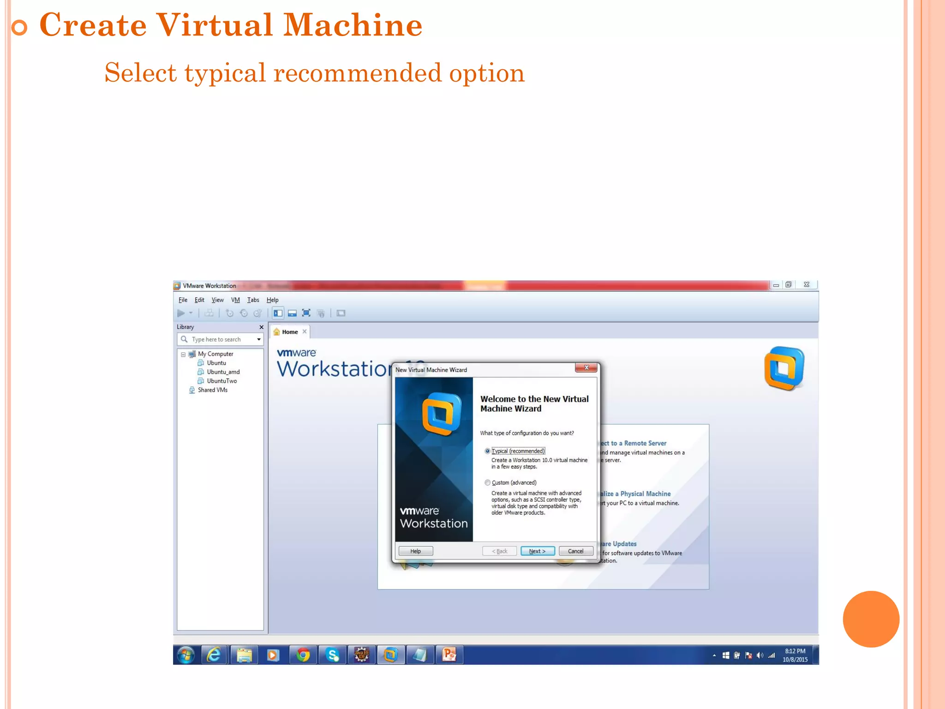Open Skype from the taskbar
The image size is (945, 709).
pyautogui.click(x=332, y=655)
